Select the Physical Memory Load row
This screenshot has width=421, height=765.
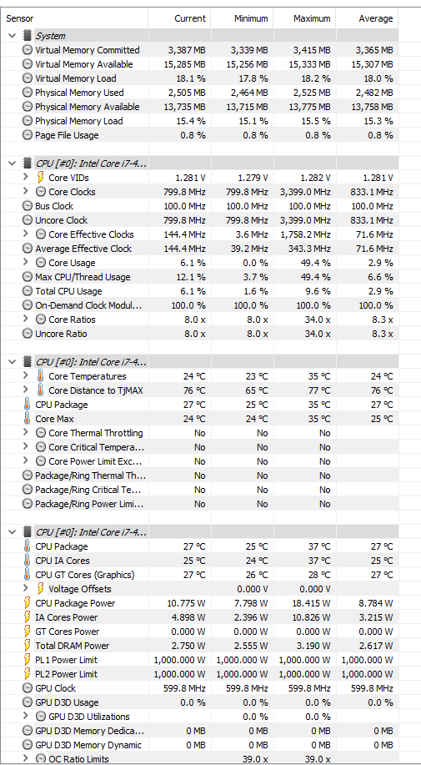200,121
